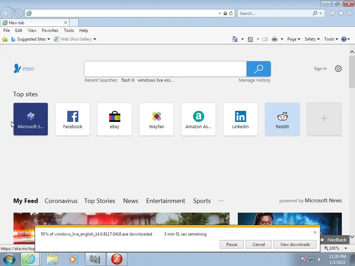Open the Microsoft Store top site tile
Screen dimensions: 355x266
tap(31, 119)
